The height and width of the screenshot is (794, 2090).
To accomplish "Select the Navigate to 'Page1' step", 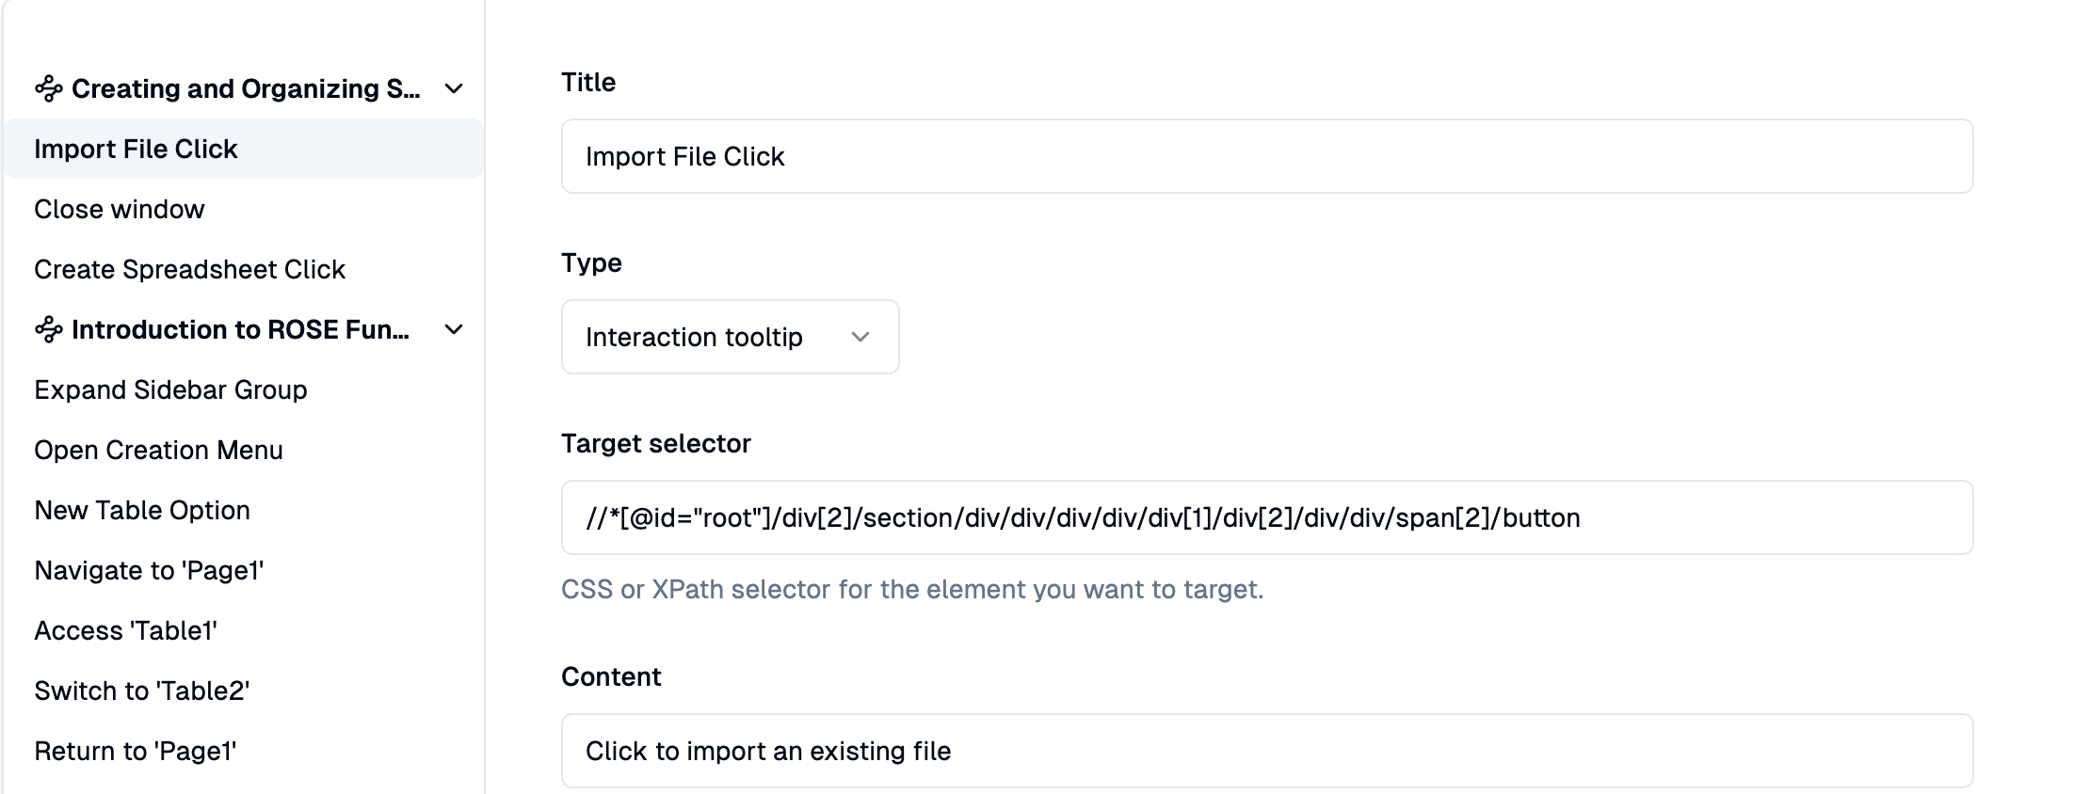I will coord(244,570).
